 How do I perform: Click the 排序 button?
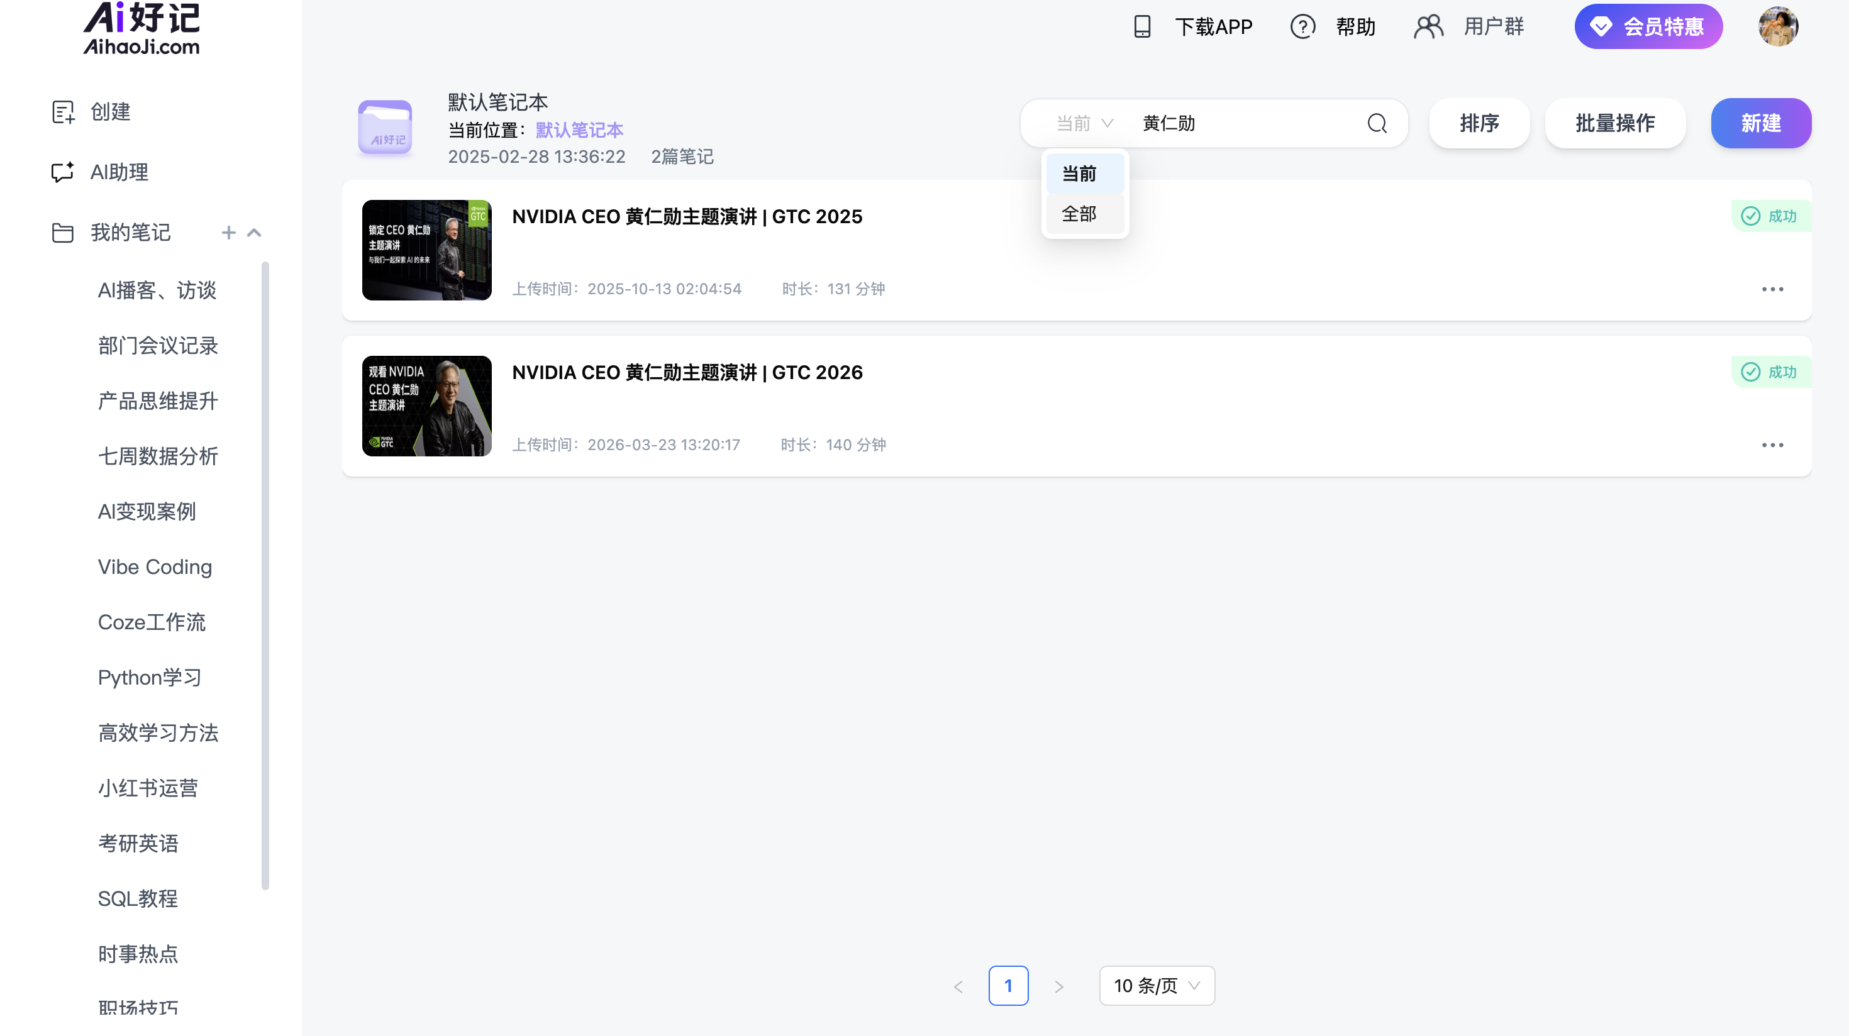point(1479,123)
